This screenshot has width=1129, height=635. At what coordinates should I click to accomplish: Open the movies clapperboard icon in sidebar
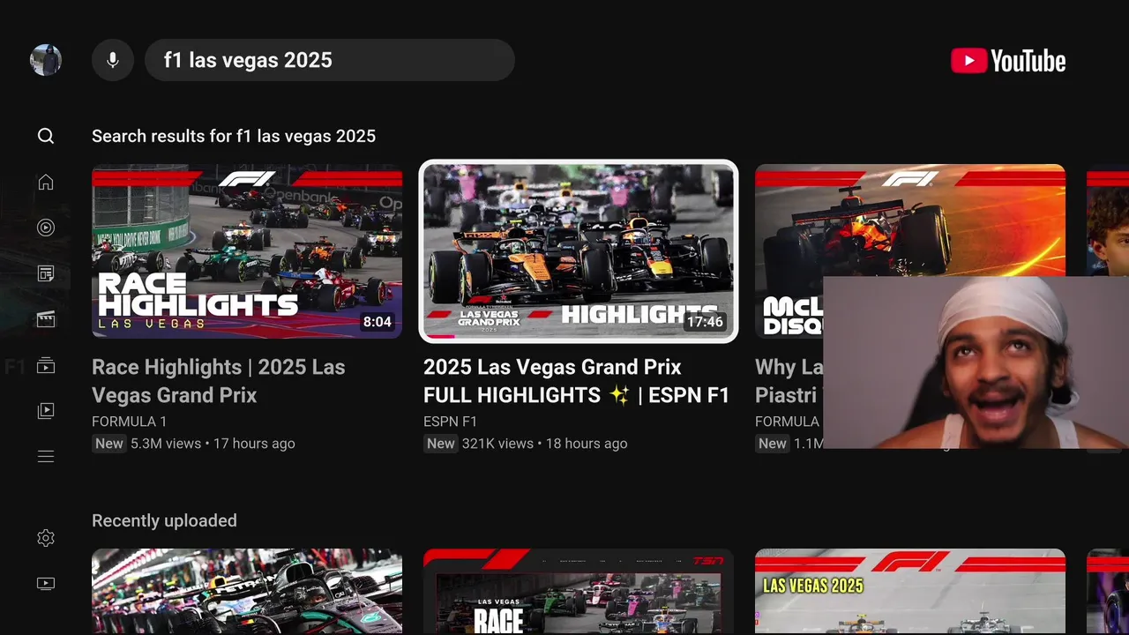coord(46,319)
